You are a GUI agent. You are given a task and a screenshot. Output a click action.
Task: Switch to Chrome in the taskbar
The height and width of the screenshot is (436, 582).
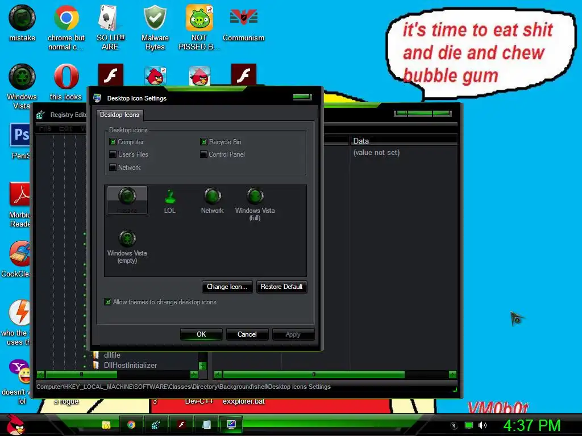click(131, 425)
